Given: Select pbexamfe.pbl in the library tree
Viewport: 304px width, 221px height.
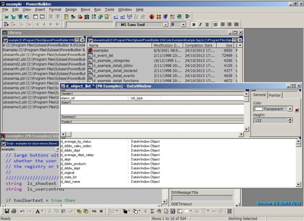Looking at the screenshot, I should pyautogui.click(x=44, y=55).
